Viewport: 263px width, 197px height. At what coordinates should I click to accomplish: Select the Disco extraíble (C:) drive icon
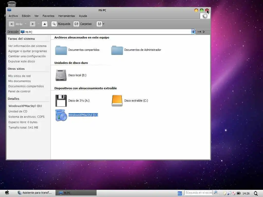click(117, 101)
